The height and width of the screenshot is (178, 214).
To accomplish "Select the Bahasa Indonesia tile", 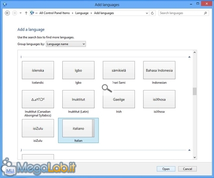I will tap(159, 70).
